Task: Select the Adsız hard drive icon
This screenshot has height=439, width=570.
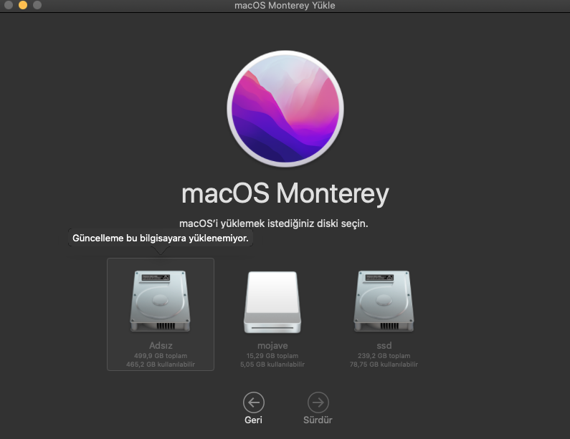Action: pos(160,301)
